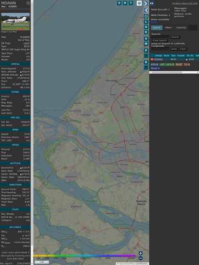Zoom out with the minus button
The height and width of the screenshot is (265, 199).
[x=141, y=258]
